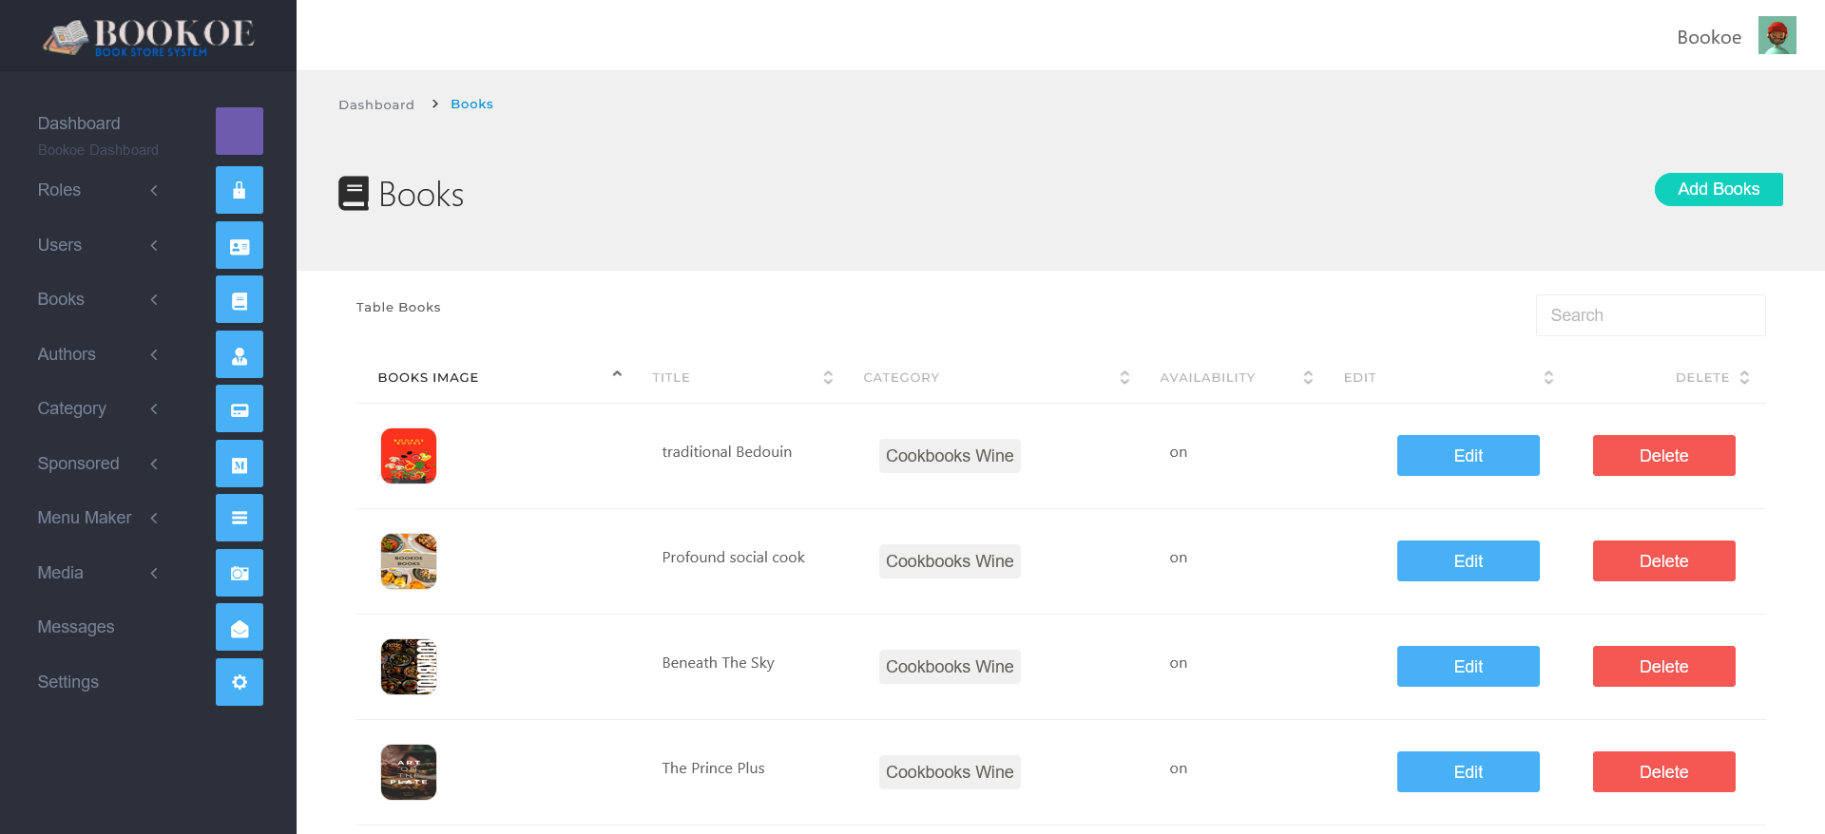The width and height of the screenshot is (1825, 834).
Task: Click the Add Books button
Action: 1718,189
